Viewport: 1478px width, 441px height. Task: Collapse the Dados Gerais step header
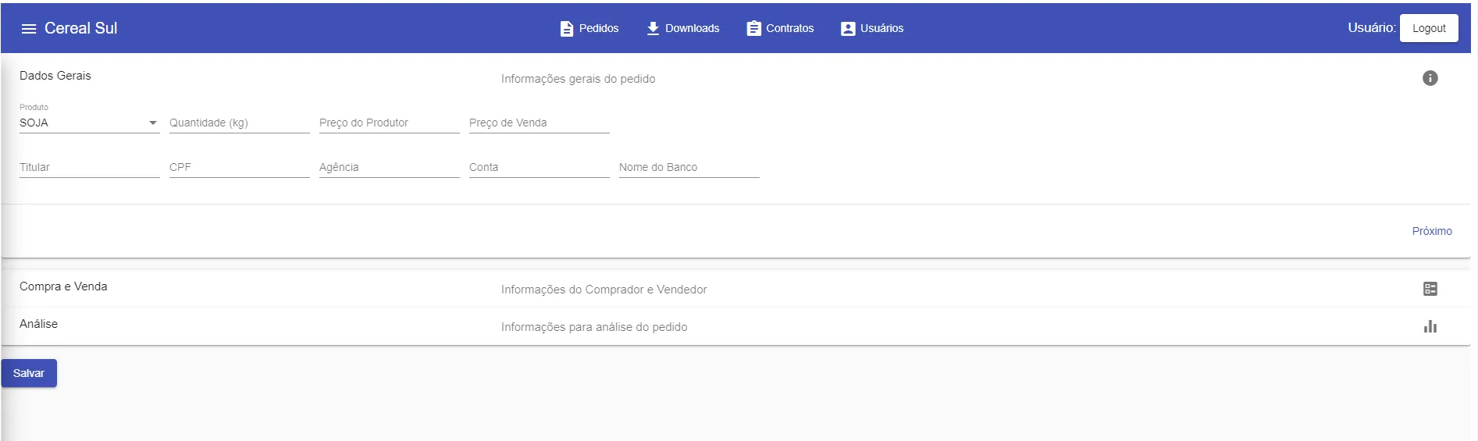coord(735,78)
